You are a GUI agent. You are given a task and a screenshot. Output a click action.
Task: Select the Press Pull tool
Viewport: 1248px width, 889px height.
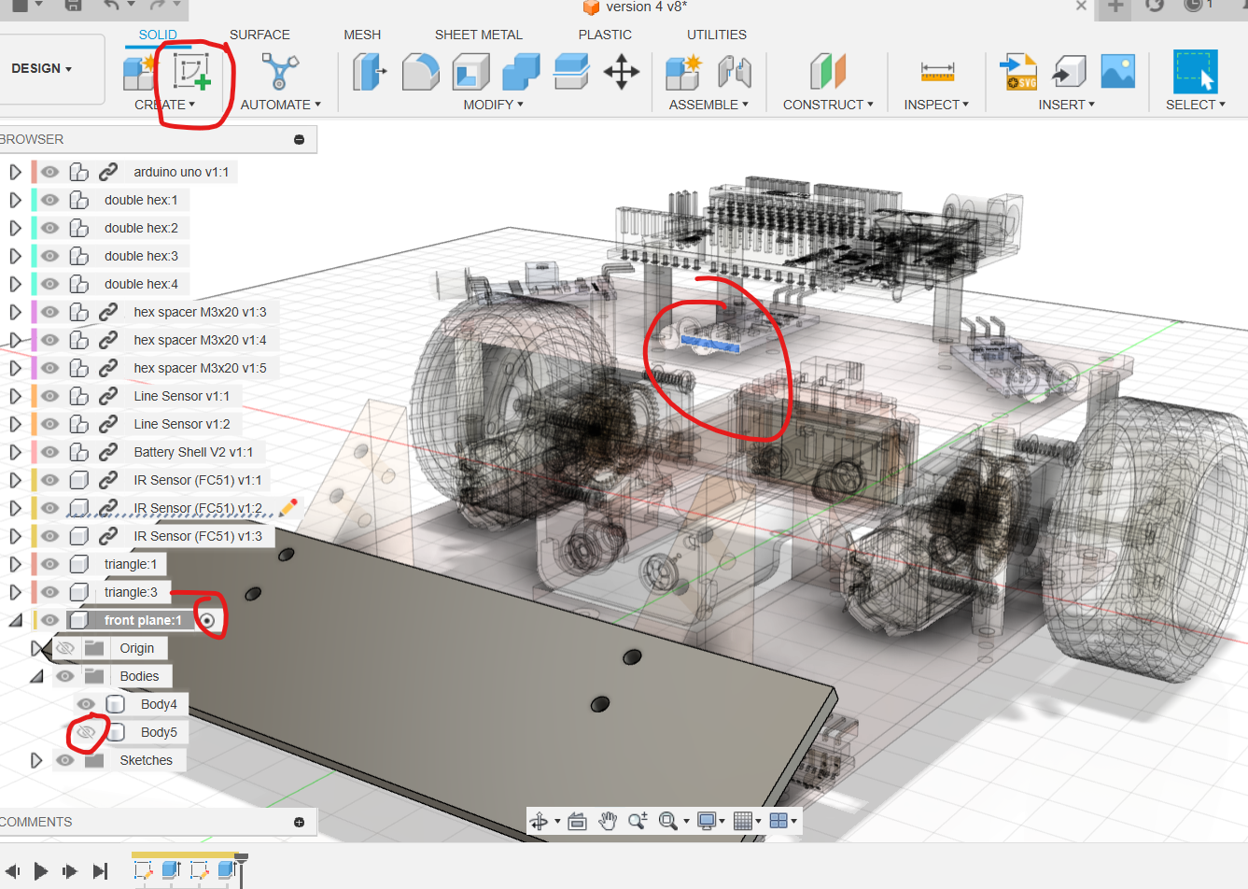pos(370,72)
